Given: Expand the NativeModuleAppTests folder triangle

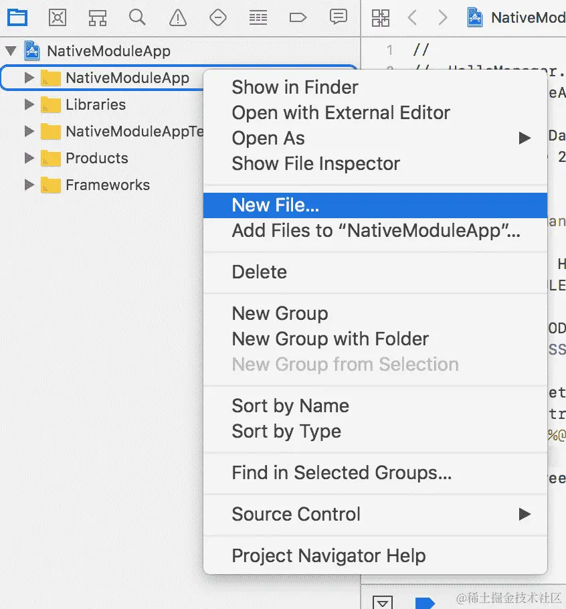Looking at the screenshot, I should (x=29, y=131).
